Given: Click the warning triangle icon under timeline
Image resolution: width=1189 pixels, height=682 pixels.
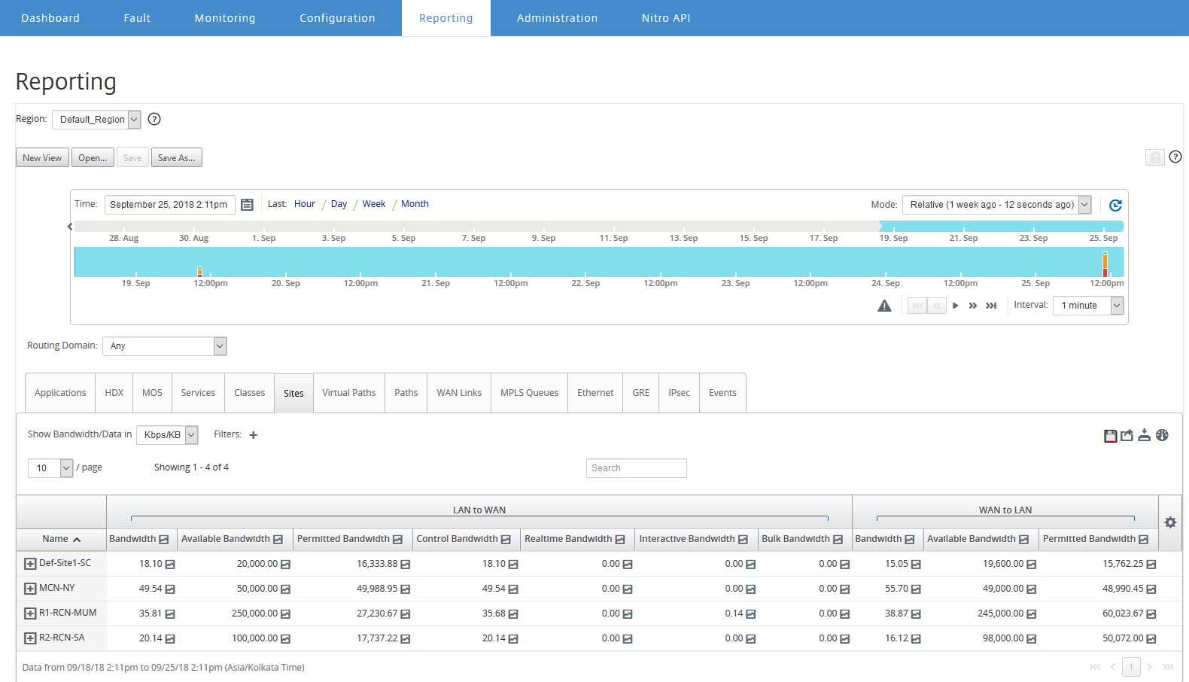Looking at the screenshot, I should click(x=884, y=306).
